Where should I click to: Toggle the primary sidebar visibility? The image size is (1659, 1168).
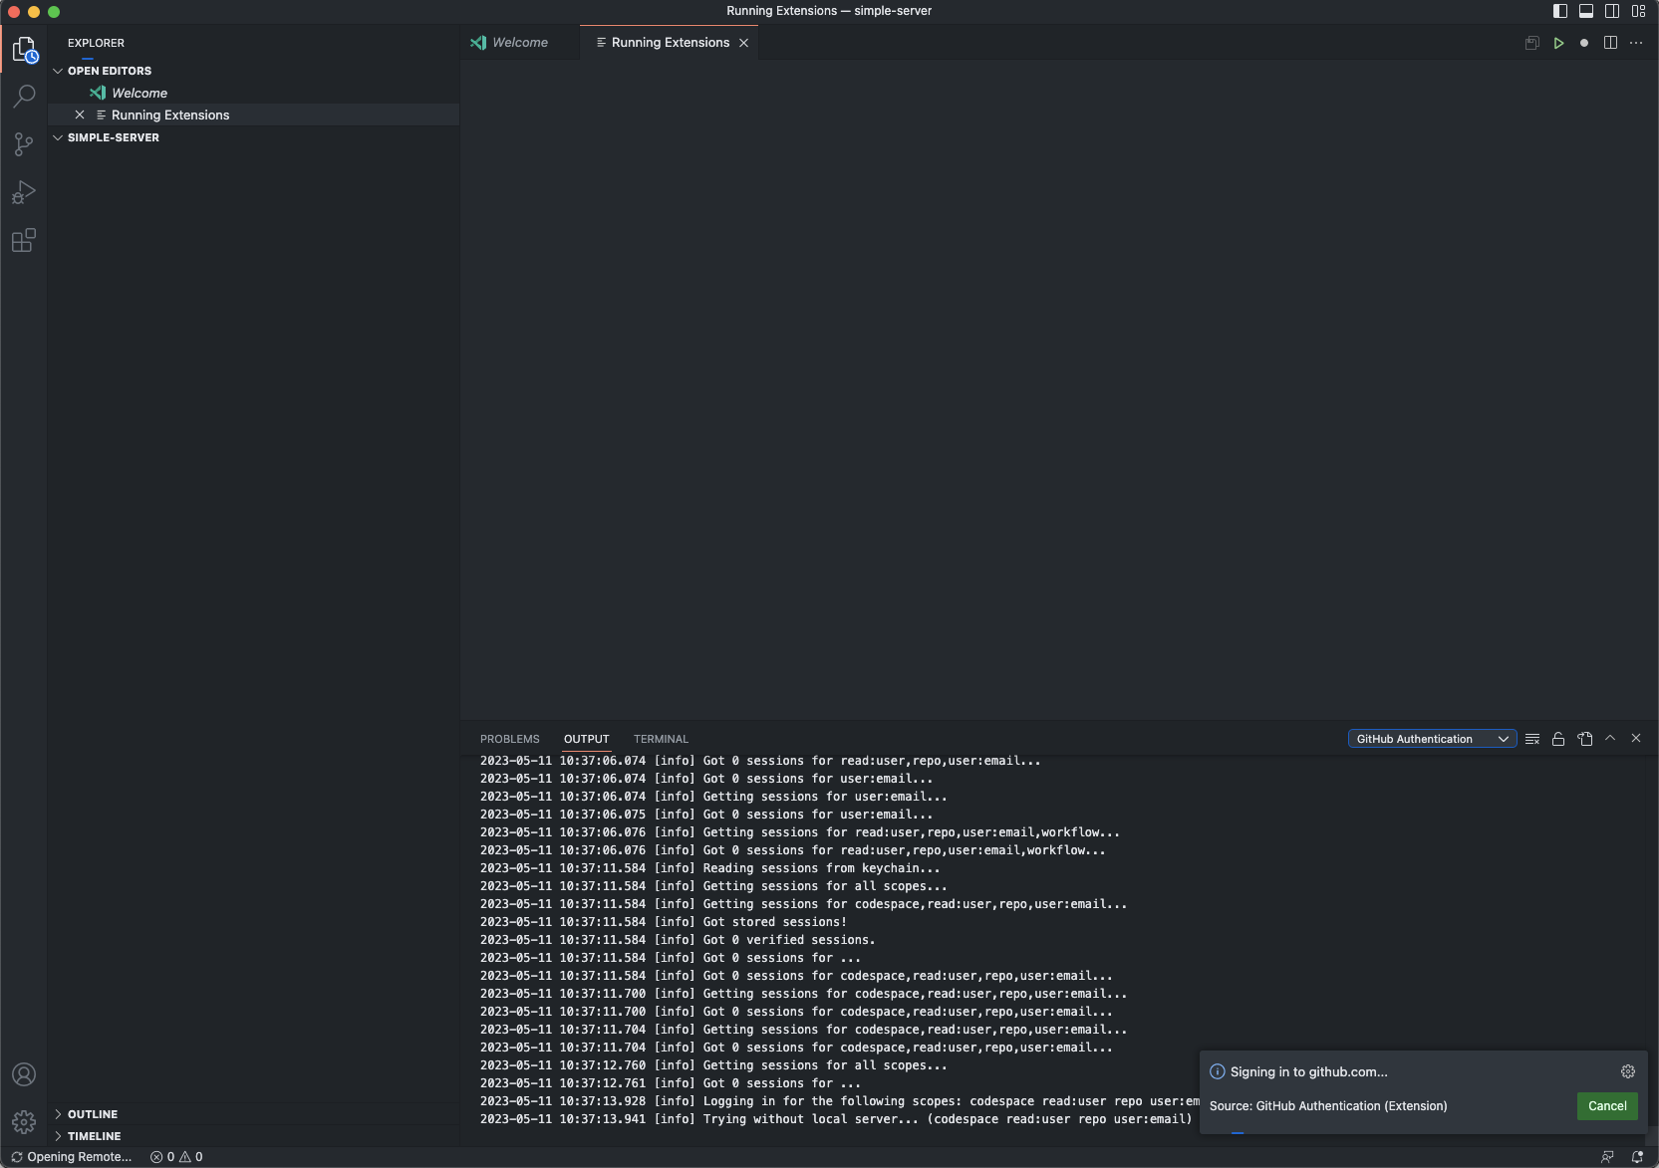(x=1561, y=11)
